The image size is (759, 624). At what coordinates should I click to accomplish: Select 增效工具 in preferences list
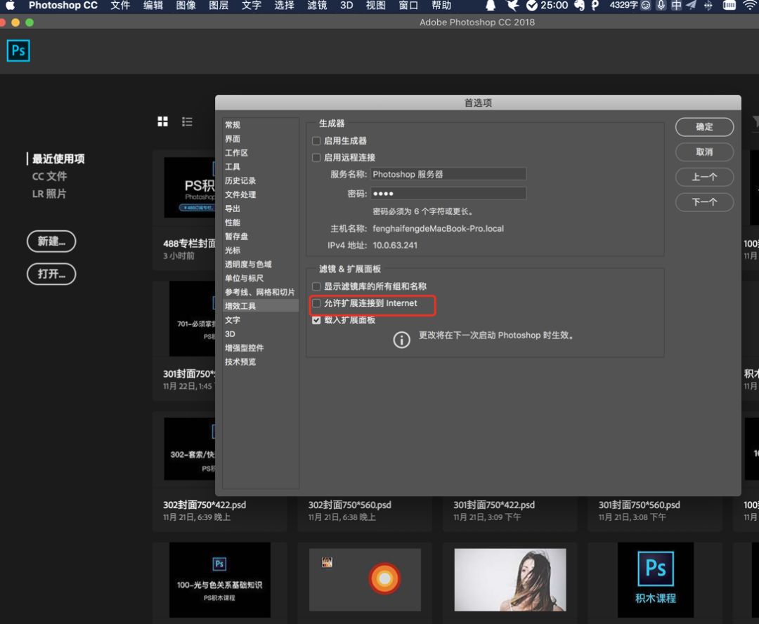261,306
